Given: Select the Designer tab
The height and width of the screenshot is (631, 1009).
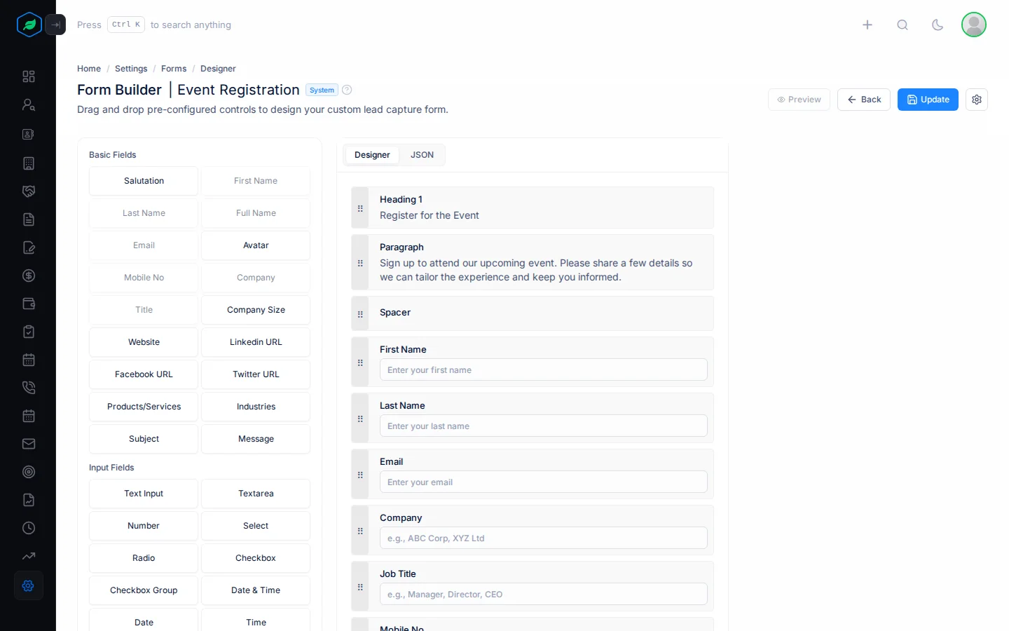Looking at the screenshot, I should tap(372, 155).
